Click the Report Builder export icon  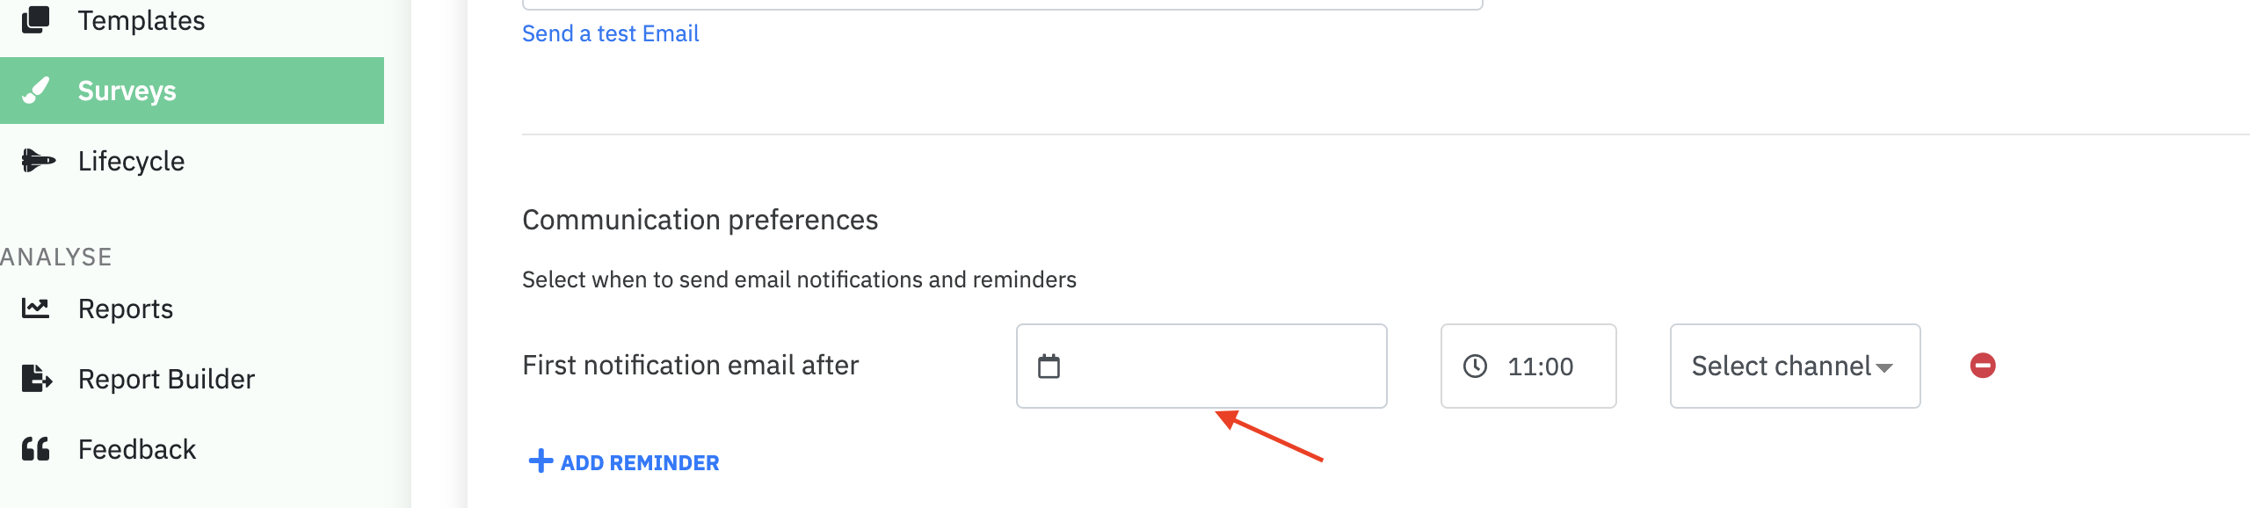[36, 379]
